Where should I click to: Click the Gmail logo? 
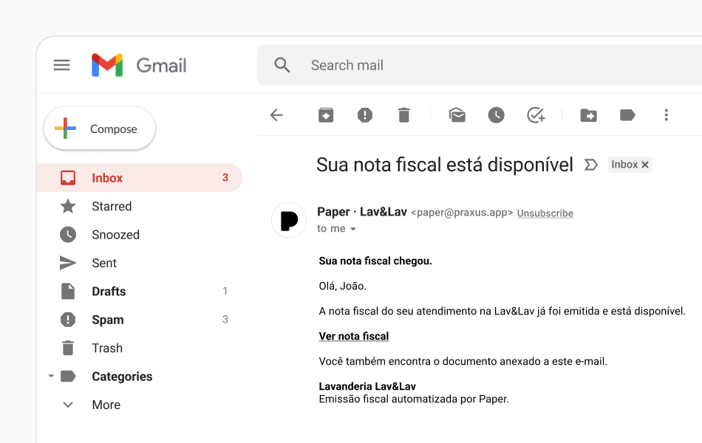tap(139, 65)
